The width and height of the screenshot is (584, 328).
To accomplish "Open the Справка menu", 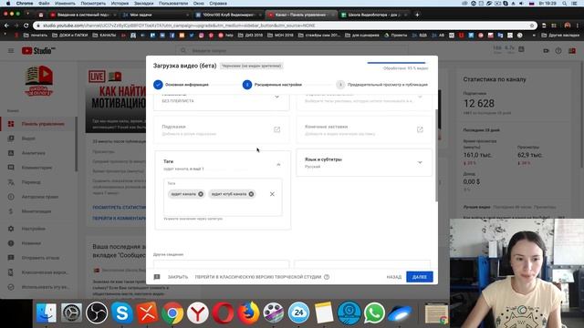I will 218,4.
